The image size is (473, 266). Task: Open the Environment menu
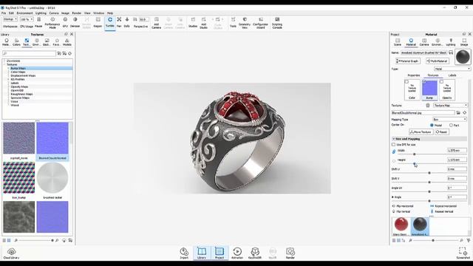coord(24,13)
